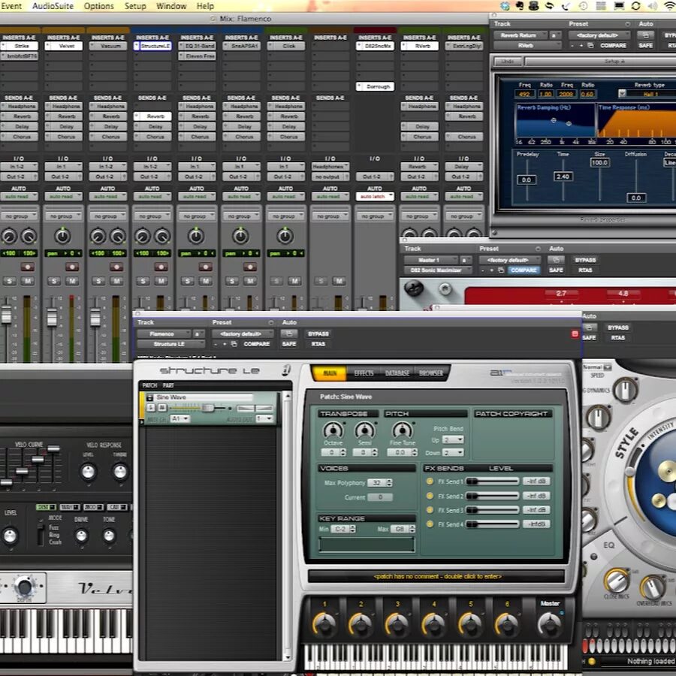
Task: Toggle FX Send 3 enable light
Action: pos(430,509)
